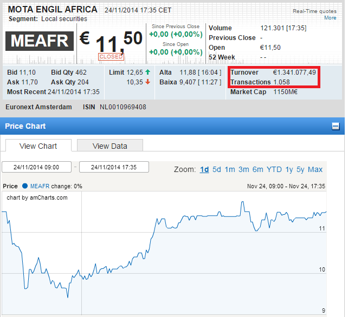Click the Euronext Amsterdam label

click(38, 107)
